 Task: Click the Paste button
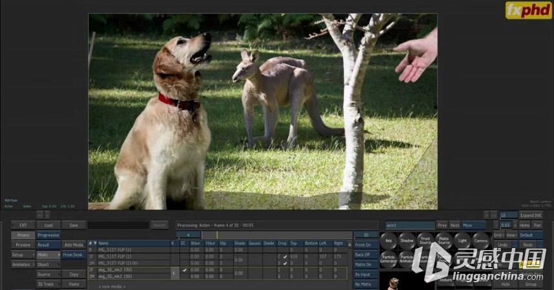(74, 284)
